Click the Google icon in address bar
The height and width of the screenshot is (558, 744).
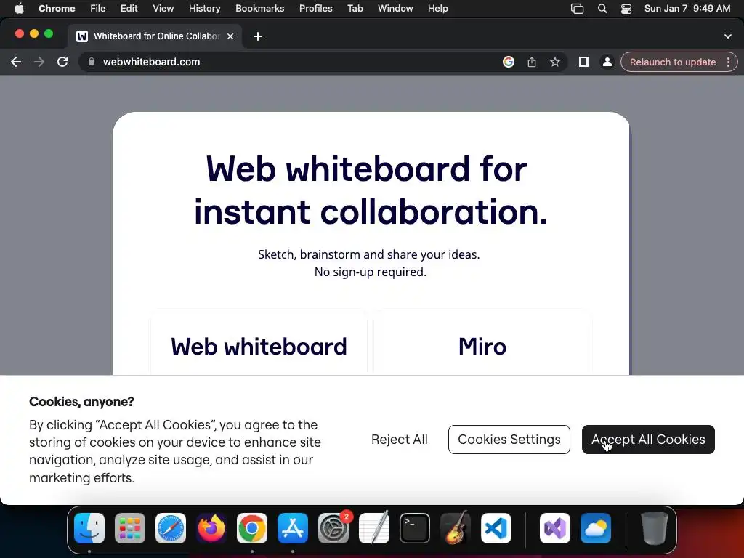click(x=509, y=62)
